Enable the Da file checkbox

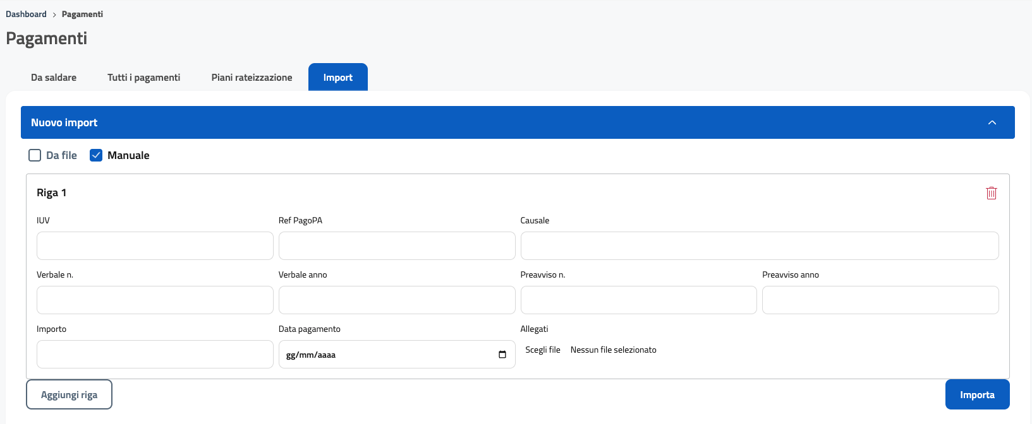(x=35, y=155)
